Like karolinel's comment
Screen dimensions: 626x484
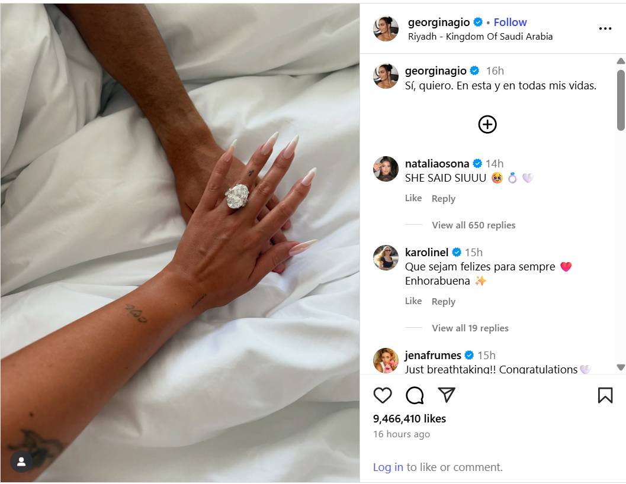pos(413,301)
